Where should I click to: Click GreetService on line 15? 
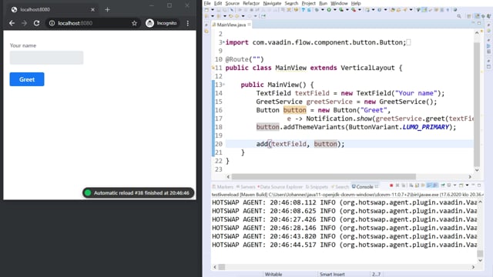pos(279,102)
